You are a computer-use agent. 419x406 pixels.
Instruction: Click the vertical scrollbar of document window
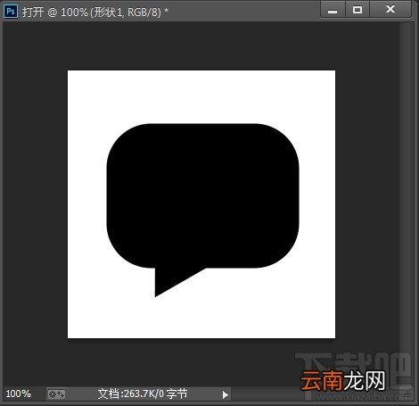point(406,203)
